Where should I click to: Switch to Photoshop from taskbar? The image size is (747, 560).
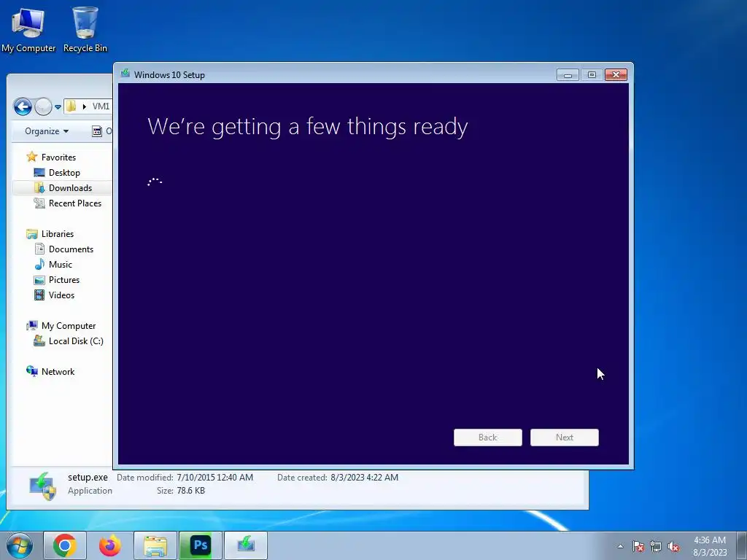pyautogui.click(x=201, y=545)
